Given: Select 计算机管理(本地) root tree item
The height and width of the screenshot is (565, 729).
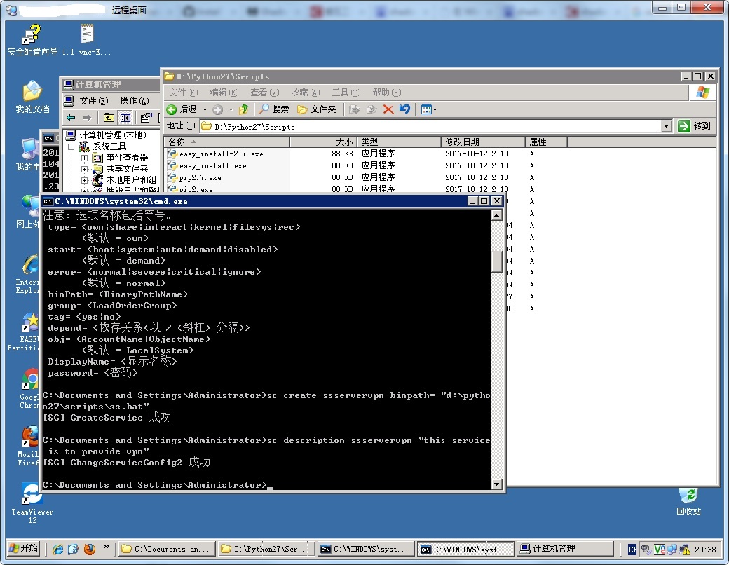Looking at the screenshot, I should [x=106, y=135].
